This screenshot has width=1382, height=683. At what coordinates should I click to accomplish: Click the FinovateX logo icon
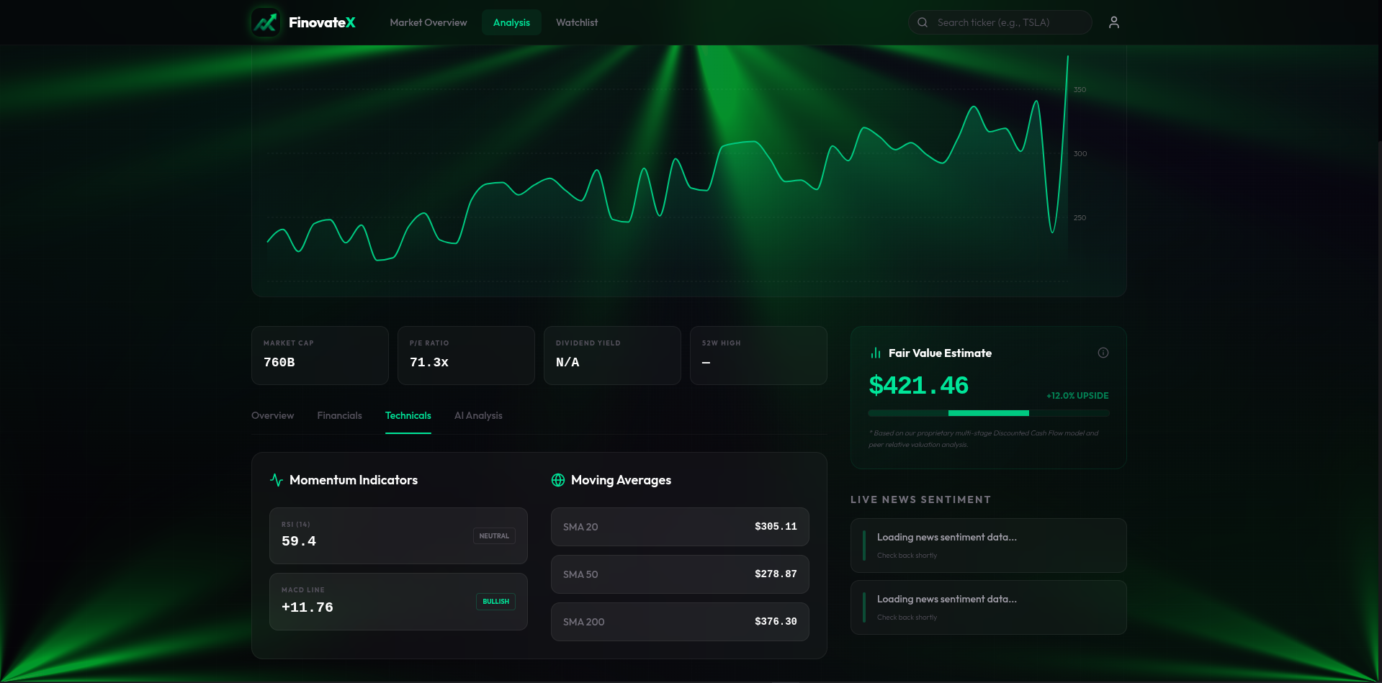pos(265,22)
